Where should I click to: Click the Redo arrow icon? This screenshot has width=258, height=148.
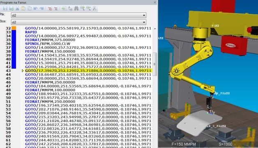click(41, 8)
